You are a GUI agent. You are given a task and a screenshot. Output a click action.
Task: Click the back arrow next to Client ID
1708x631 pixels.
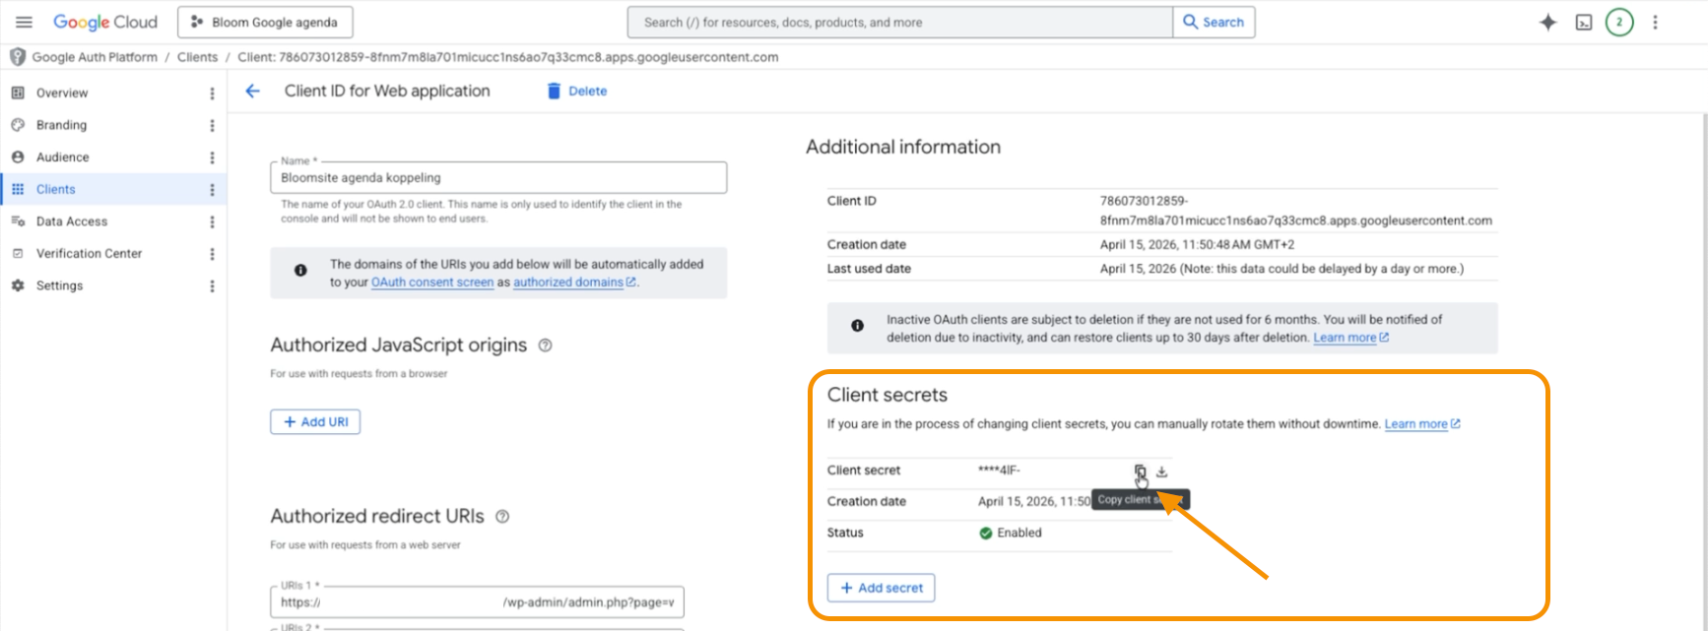[253, 91]
